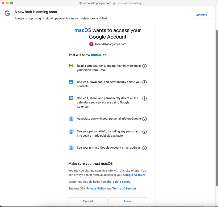
Task: Click the Gmail icon in permissions list
Action: (71, 66)
